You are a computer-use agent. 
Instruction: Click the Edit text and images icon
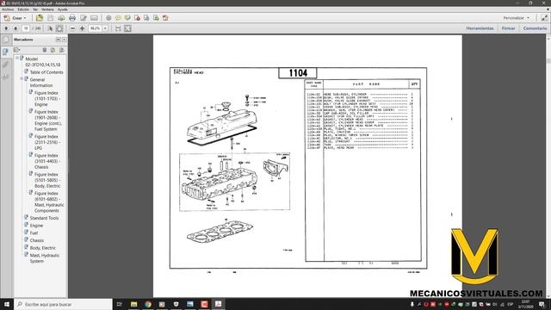(84, 18)
